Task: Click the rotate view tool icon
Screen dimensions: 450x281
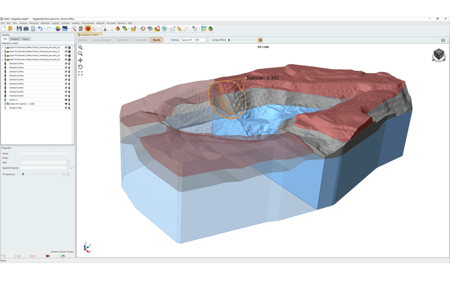Action: 80,67
